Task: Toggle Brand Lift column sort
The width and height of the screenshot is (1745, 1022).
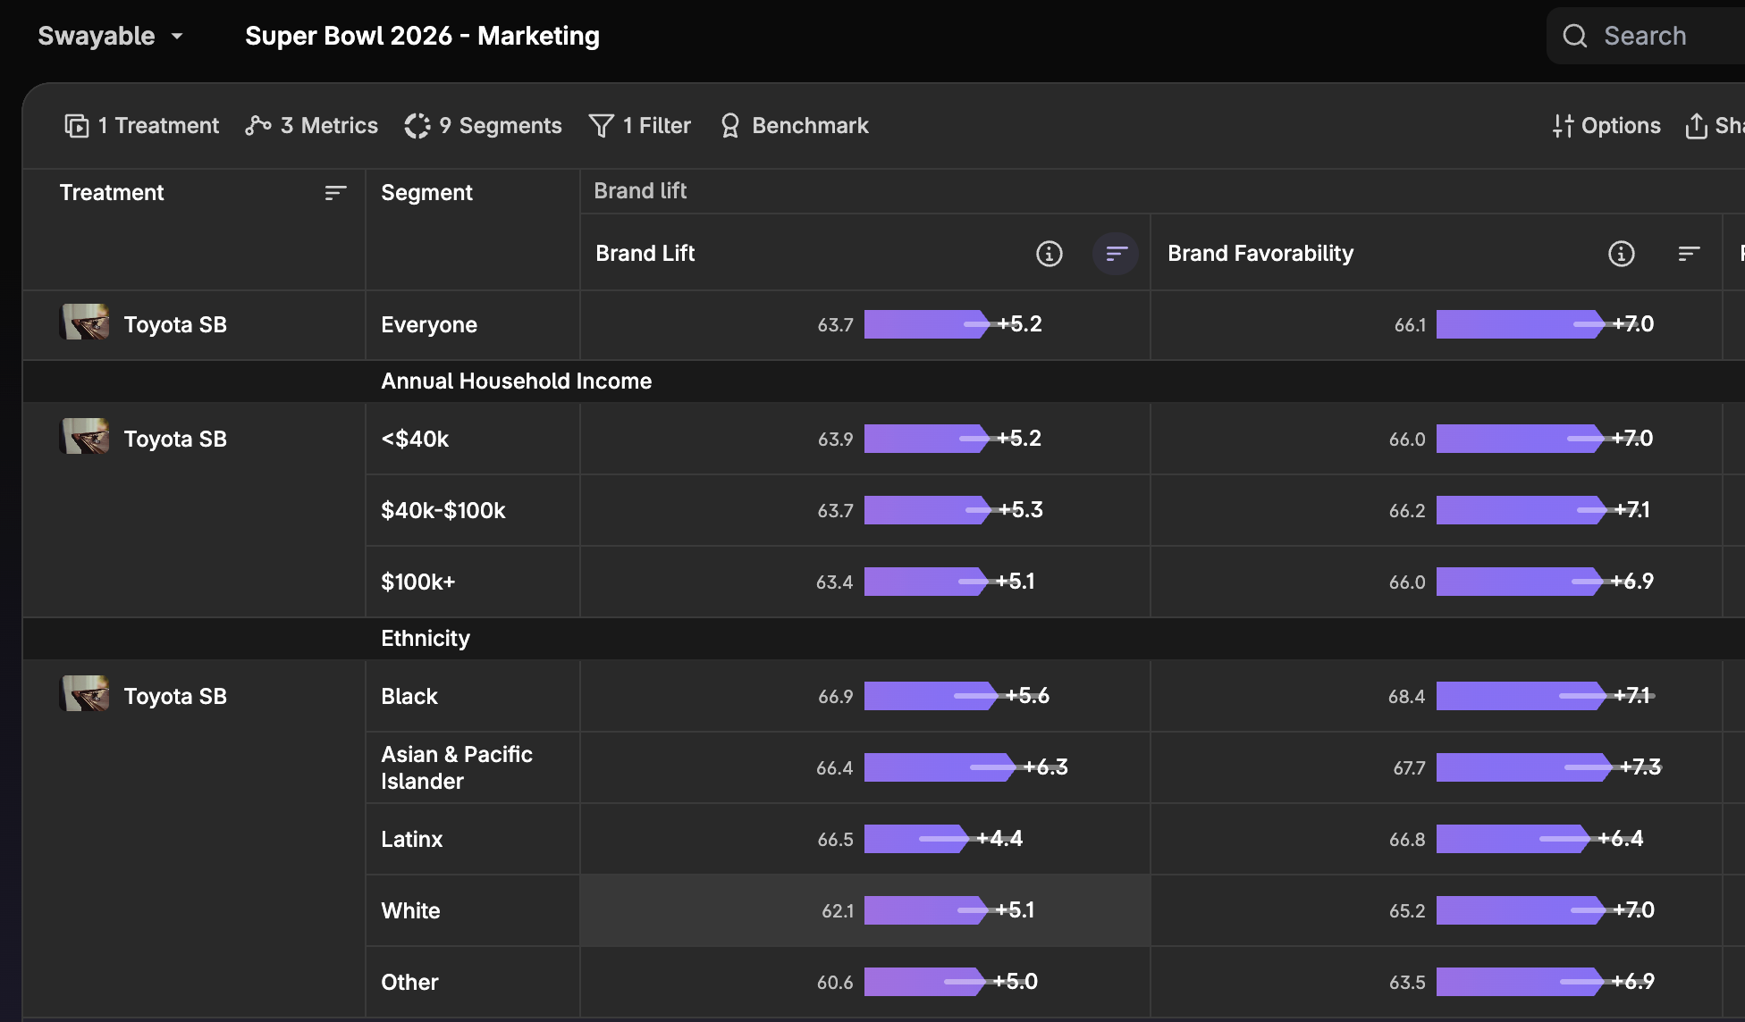Action: [1116, 254]
